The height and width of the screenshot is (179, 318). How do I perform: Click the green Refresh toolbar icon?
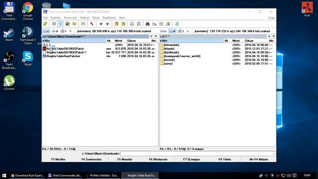45,24
